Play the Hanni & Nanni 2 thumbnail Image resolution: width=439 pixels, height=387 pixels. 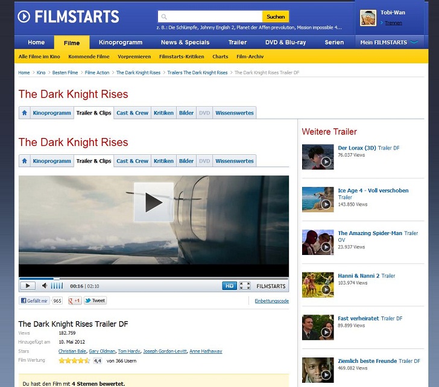coord(318,285)
